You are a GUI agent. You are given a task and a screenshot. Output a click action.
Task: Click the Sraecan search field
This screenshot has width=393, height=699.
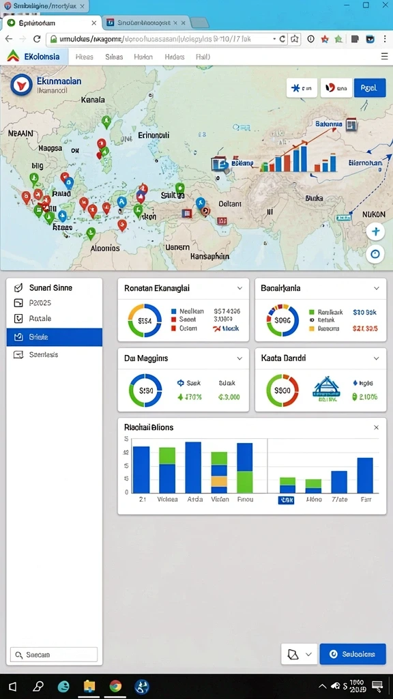click(x=53, y=655)
